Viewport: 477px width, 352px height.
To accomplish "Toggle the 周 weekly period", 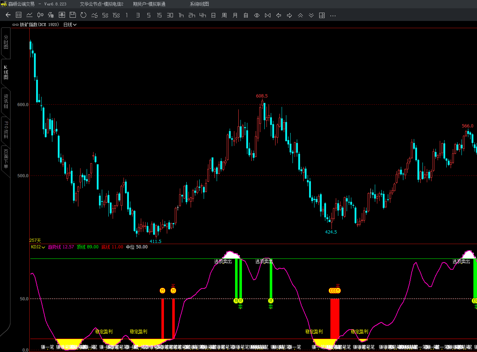I will coord(224,15).
